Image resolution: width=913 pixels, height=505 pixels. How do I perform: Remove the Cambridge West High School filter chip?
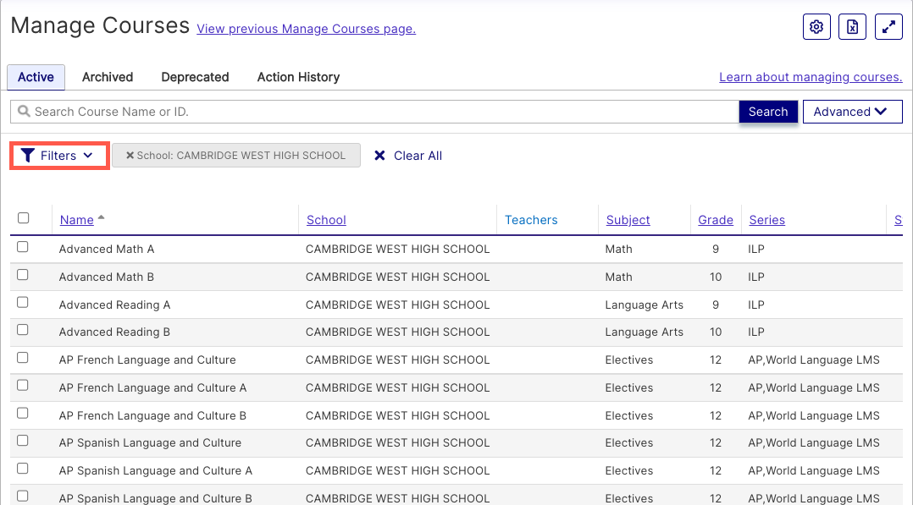[x=130, y=156]
